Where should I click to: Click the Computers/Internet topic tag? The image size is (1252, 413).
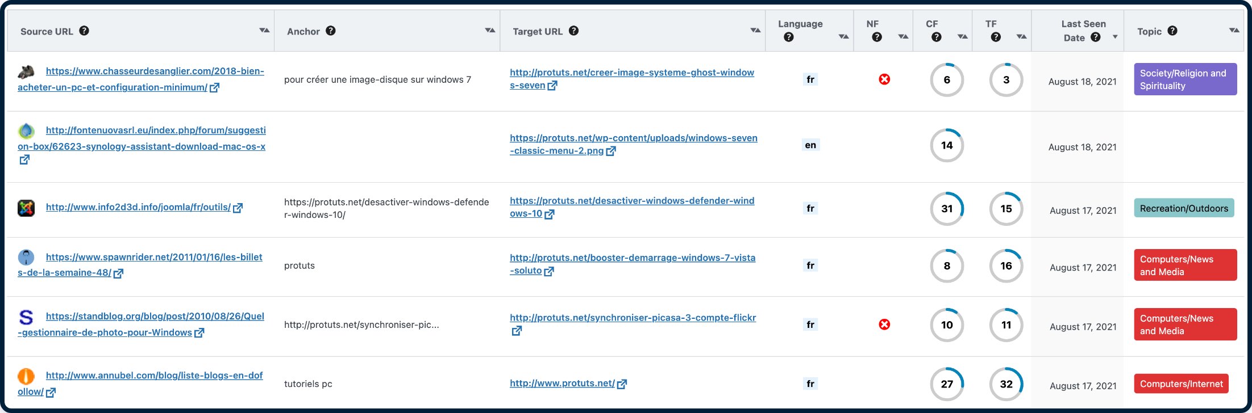click(1181, 383)
